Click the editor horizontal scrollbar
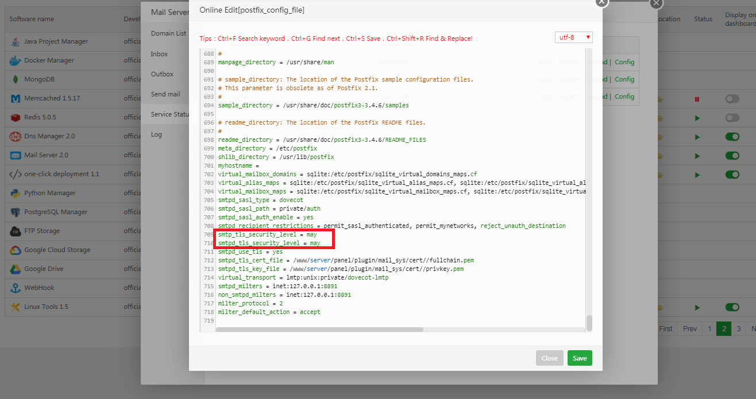Image resolution: width=756 pixels, height=399 pixels. pos(319,330)
